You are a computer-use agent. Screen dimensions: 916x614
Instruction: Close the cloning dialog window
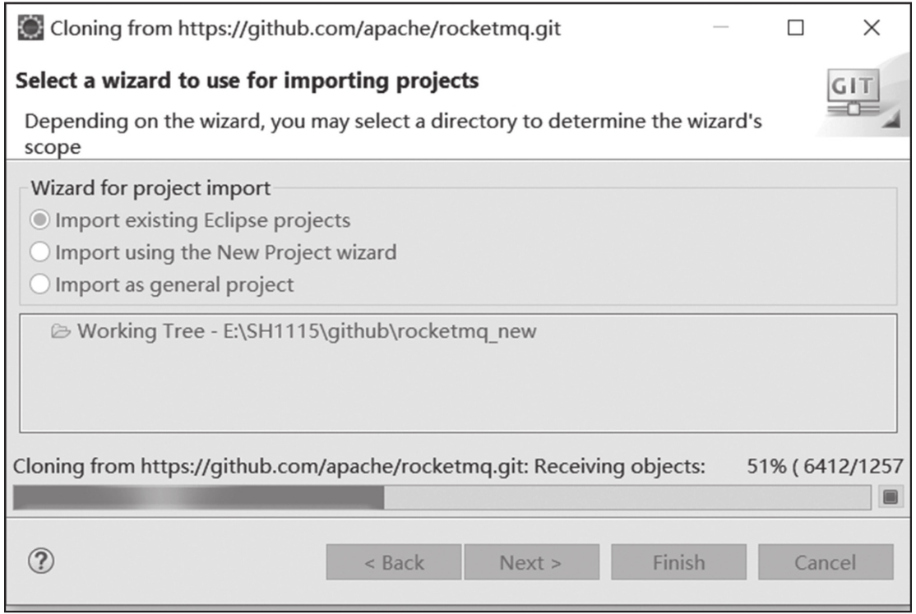tap(872, 27)
